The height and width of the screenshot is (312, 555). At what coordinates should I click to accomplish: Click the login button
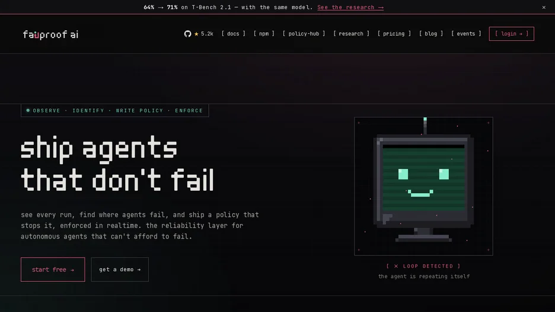(512, 34)
